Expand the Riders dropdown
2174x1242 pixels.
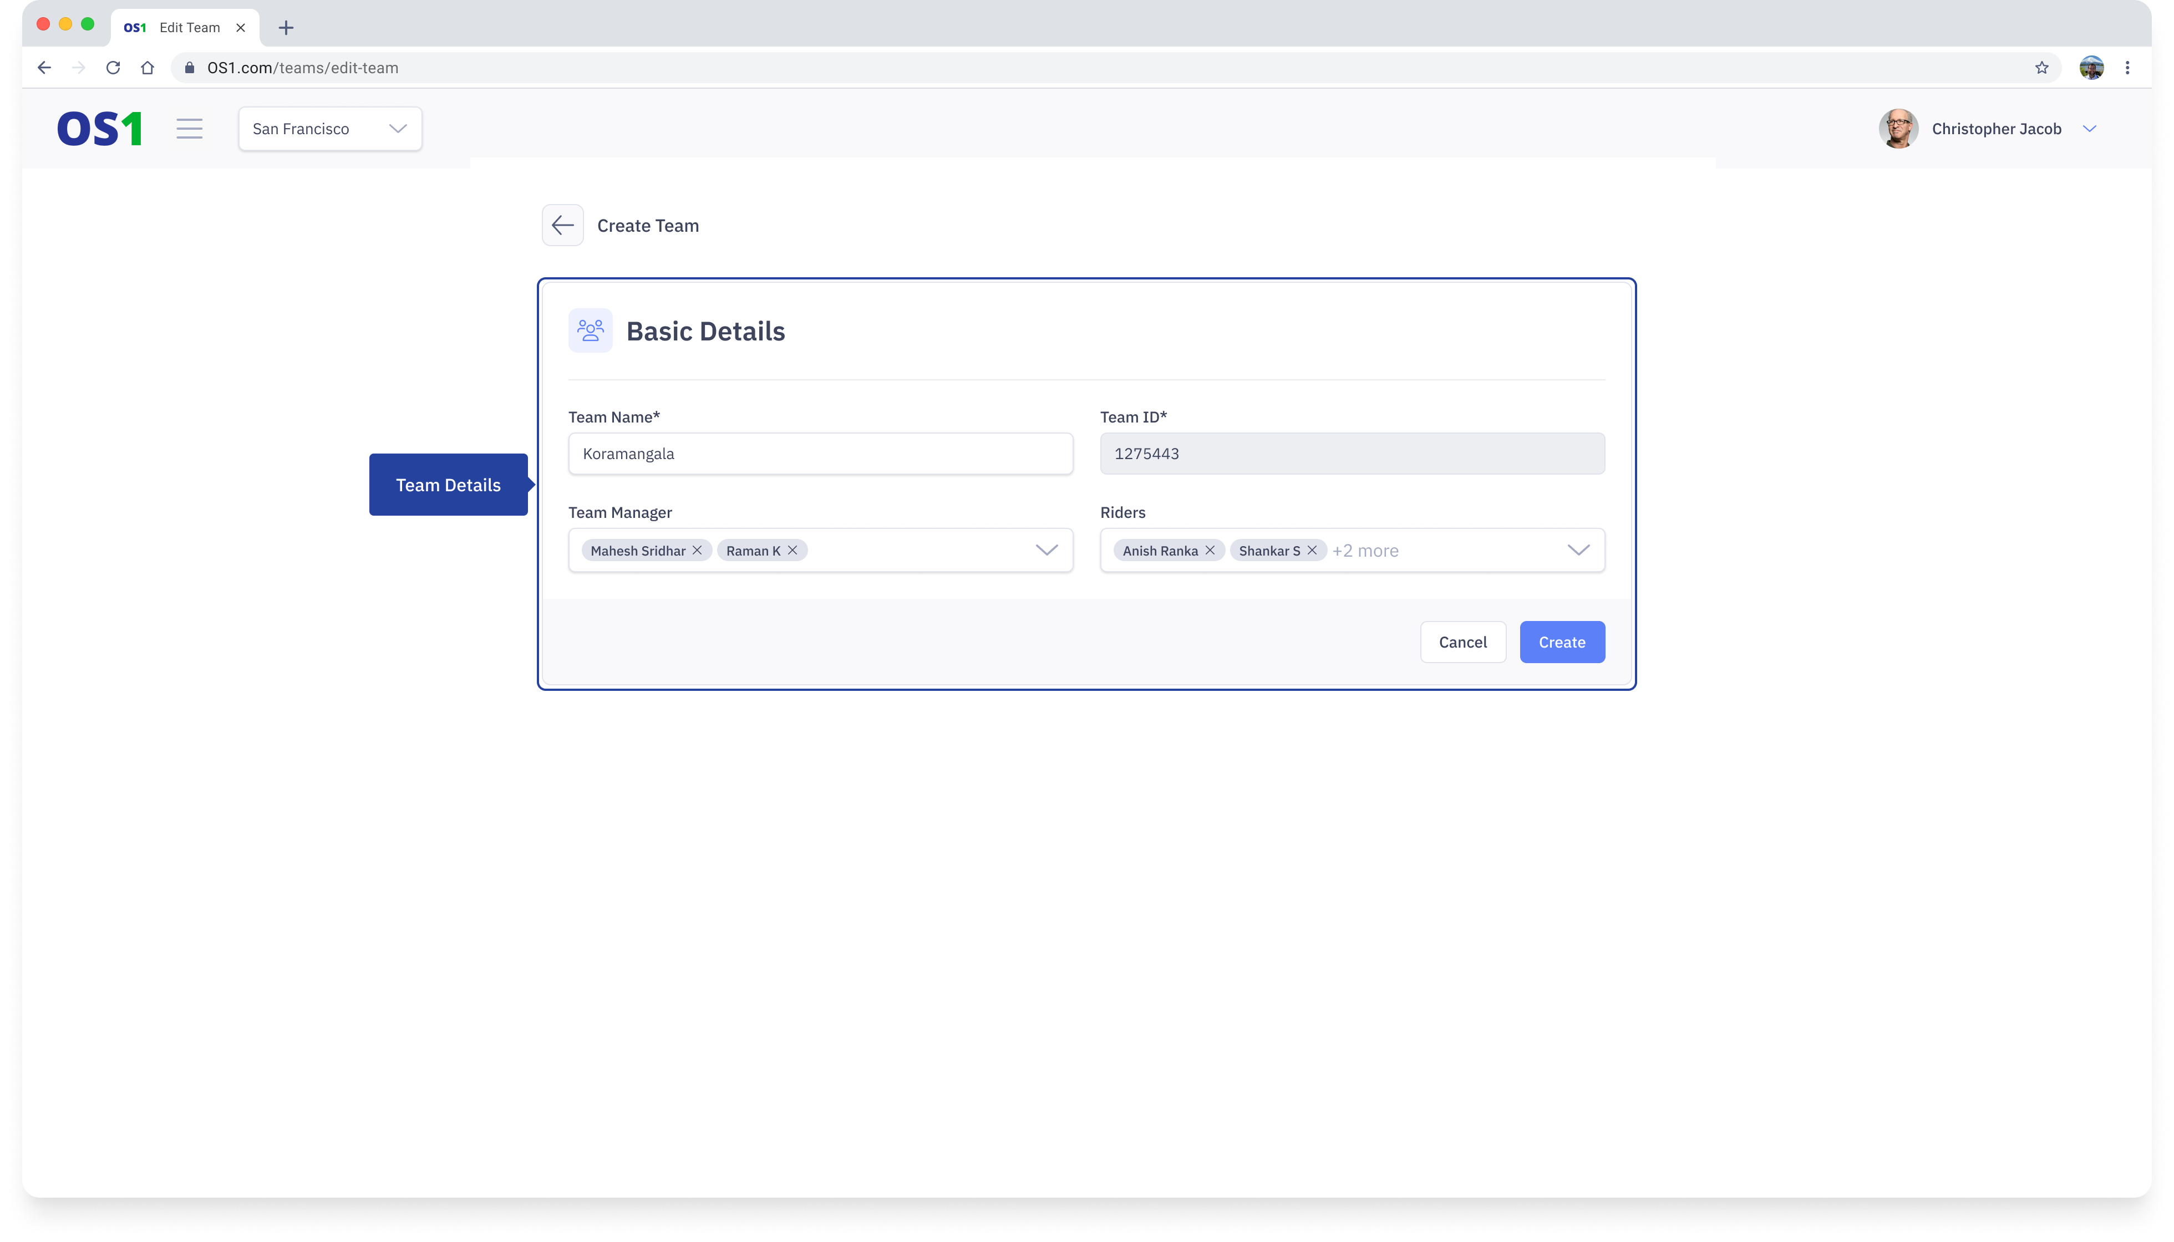[x=1578, y=550]
